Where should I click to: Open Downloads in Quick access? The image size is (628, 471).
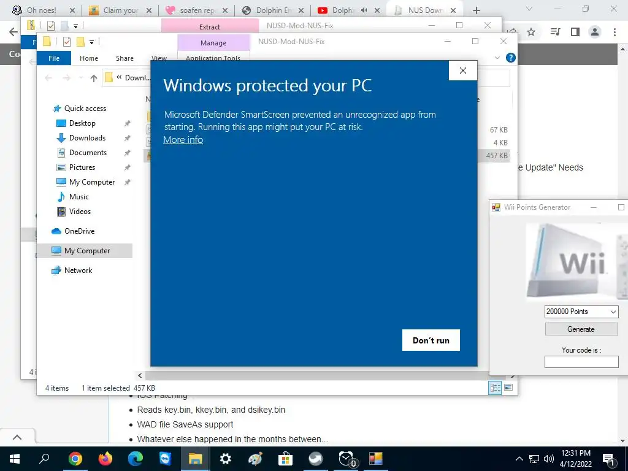(x=87, y=138)
